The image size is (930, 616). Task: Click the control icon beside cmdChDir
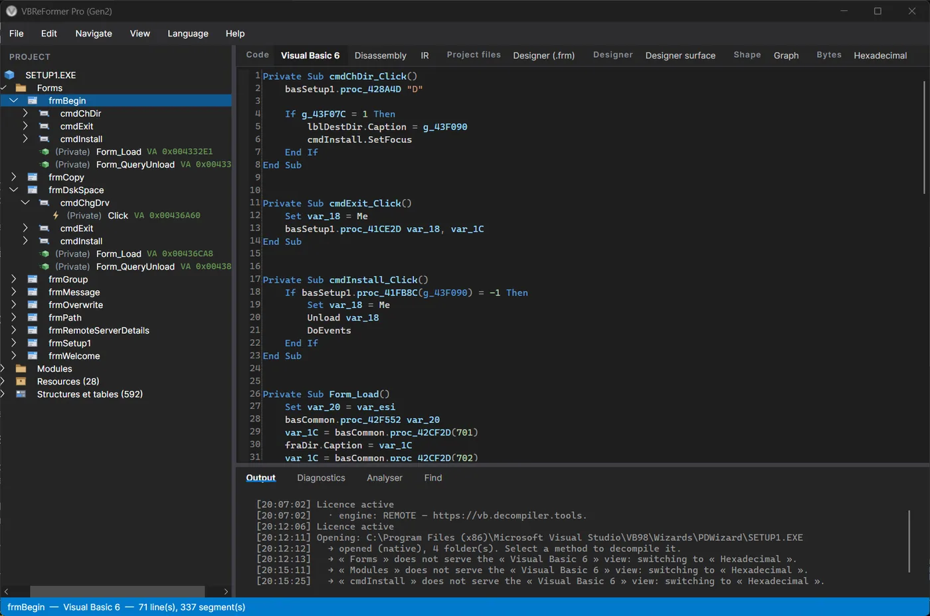(45, 114)
